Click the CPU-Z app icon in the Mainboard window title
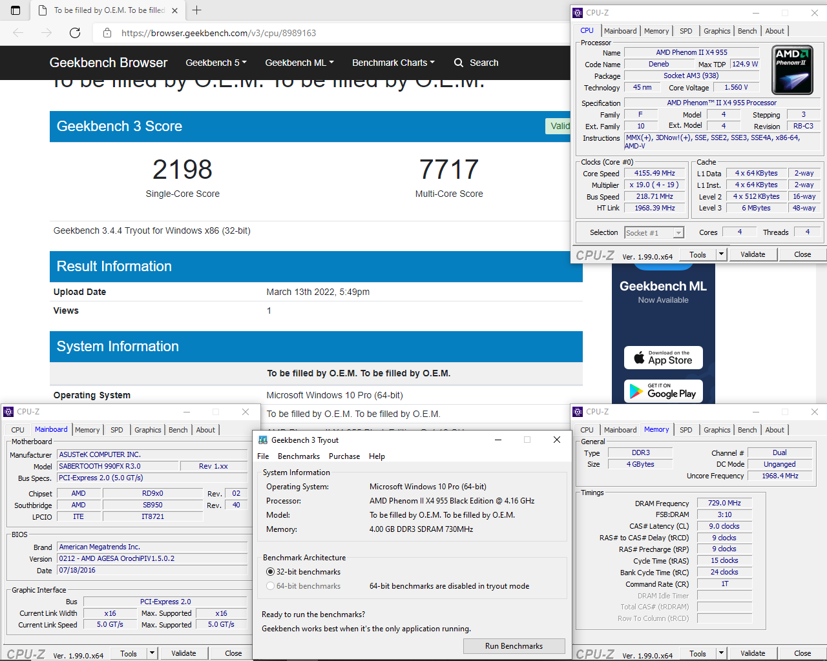The height and width of the screenshot is (661, 827). (8, 412)
